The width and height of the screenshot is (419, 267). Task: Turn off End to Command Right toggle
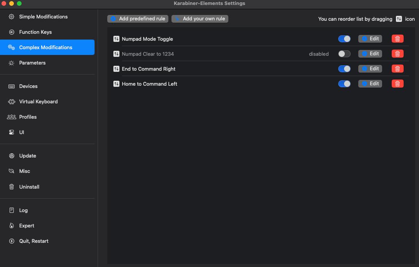coord(344,69)
